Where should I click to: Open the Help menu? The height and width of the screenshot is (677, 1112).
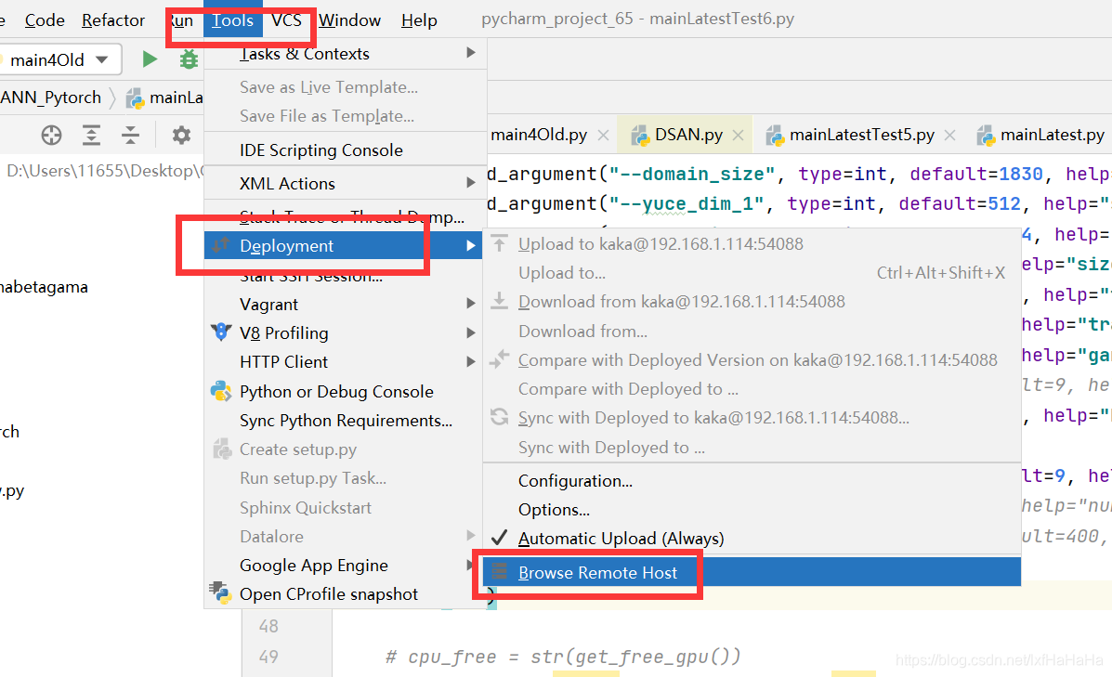pos(419,20)
